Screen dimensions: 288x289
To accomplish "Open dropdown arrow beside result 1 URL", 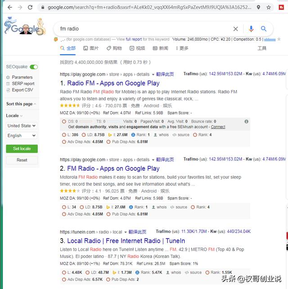I will (x=153, y=75).
